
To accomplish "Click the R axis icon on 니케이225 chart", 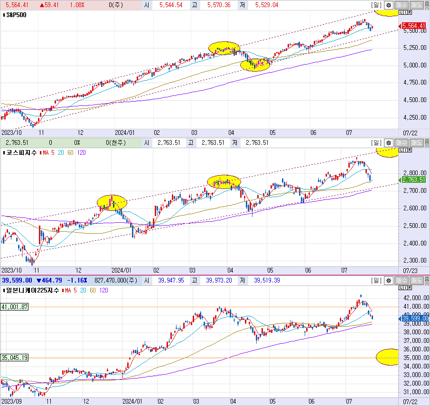I will pyautogui.click(x=410, y=288).
